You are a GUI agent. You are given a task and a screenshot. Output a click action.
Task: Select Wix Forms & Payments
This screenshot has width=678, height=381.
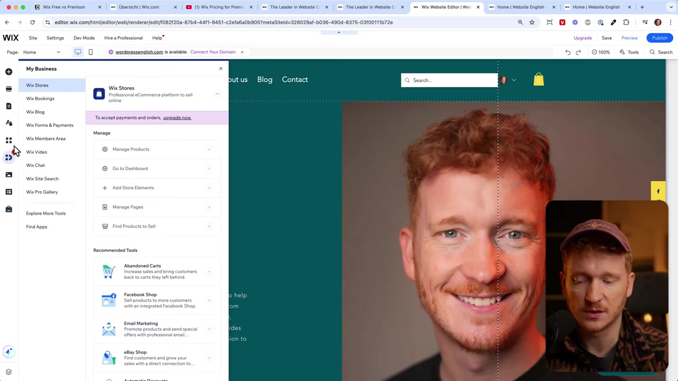point(50,125)
